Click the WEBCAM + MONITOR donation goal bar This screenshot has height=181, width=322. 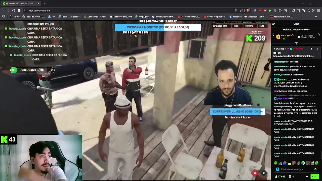point(158,27)
